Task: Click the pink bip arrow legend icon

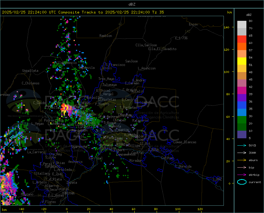Action: pyautogui.click(x=242, y=168)
